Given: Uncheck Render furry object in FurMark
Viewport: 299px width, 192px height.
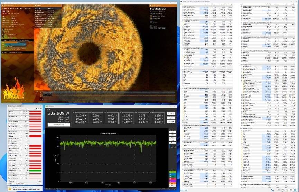Looking at the screenshot, I should pos(151,16).
